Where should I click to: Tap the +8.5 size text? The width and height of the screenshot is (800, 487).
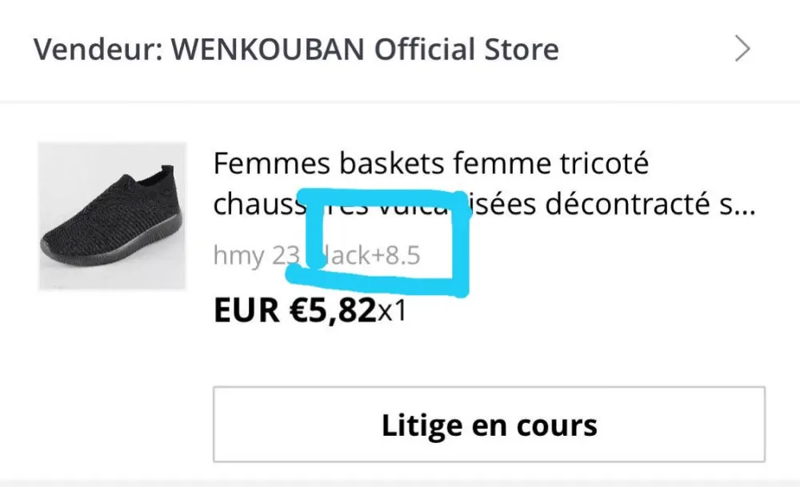[x=396, y=255]
